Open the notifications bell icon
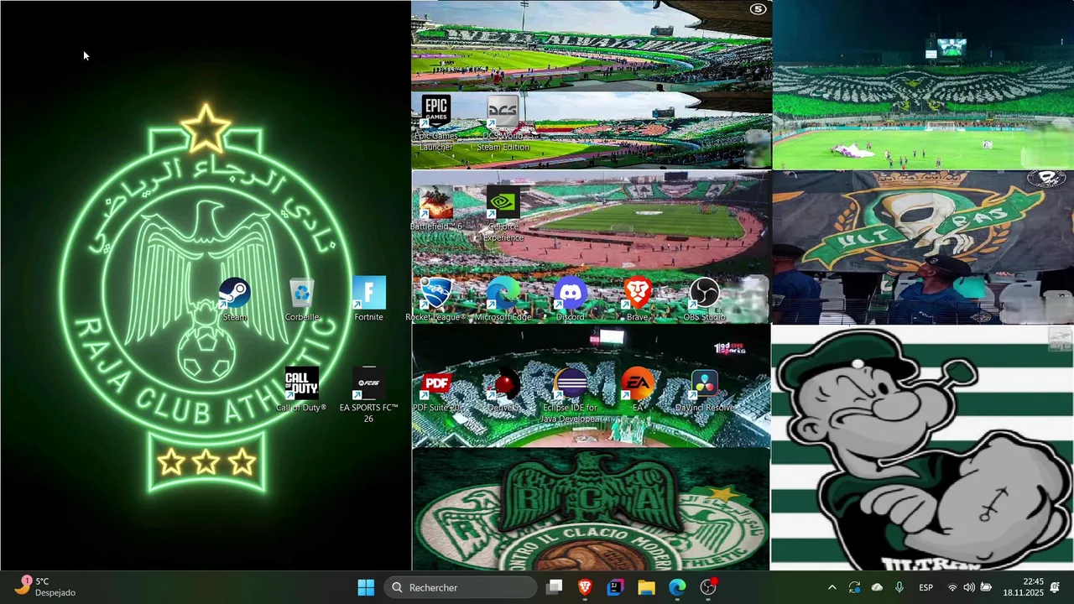 point(1055,587)
